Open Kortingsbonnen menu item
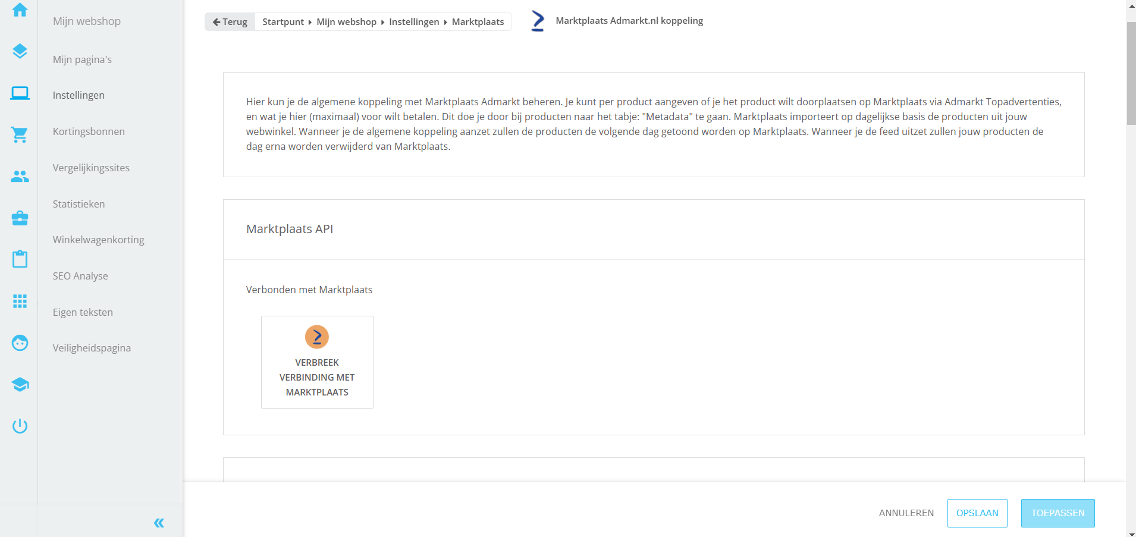 (x=89, y=131)
